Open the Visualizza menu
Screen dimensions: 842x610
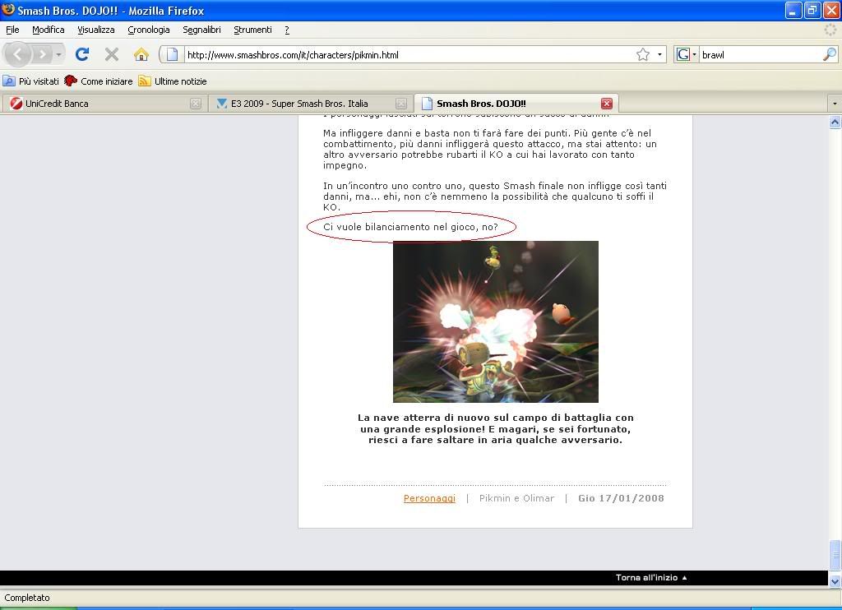[x=96, y=30]
